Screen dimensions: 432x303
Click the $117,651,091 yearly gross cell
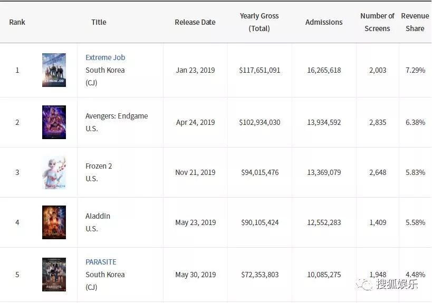(260, 70)
